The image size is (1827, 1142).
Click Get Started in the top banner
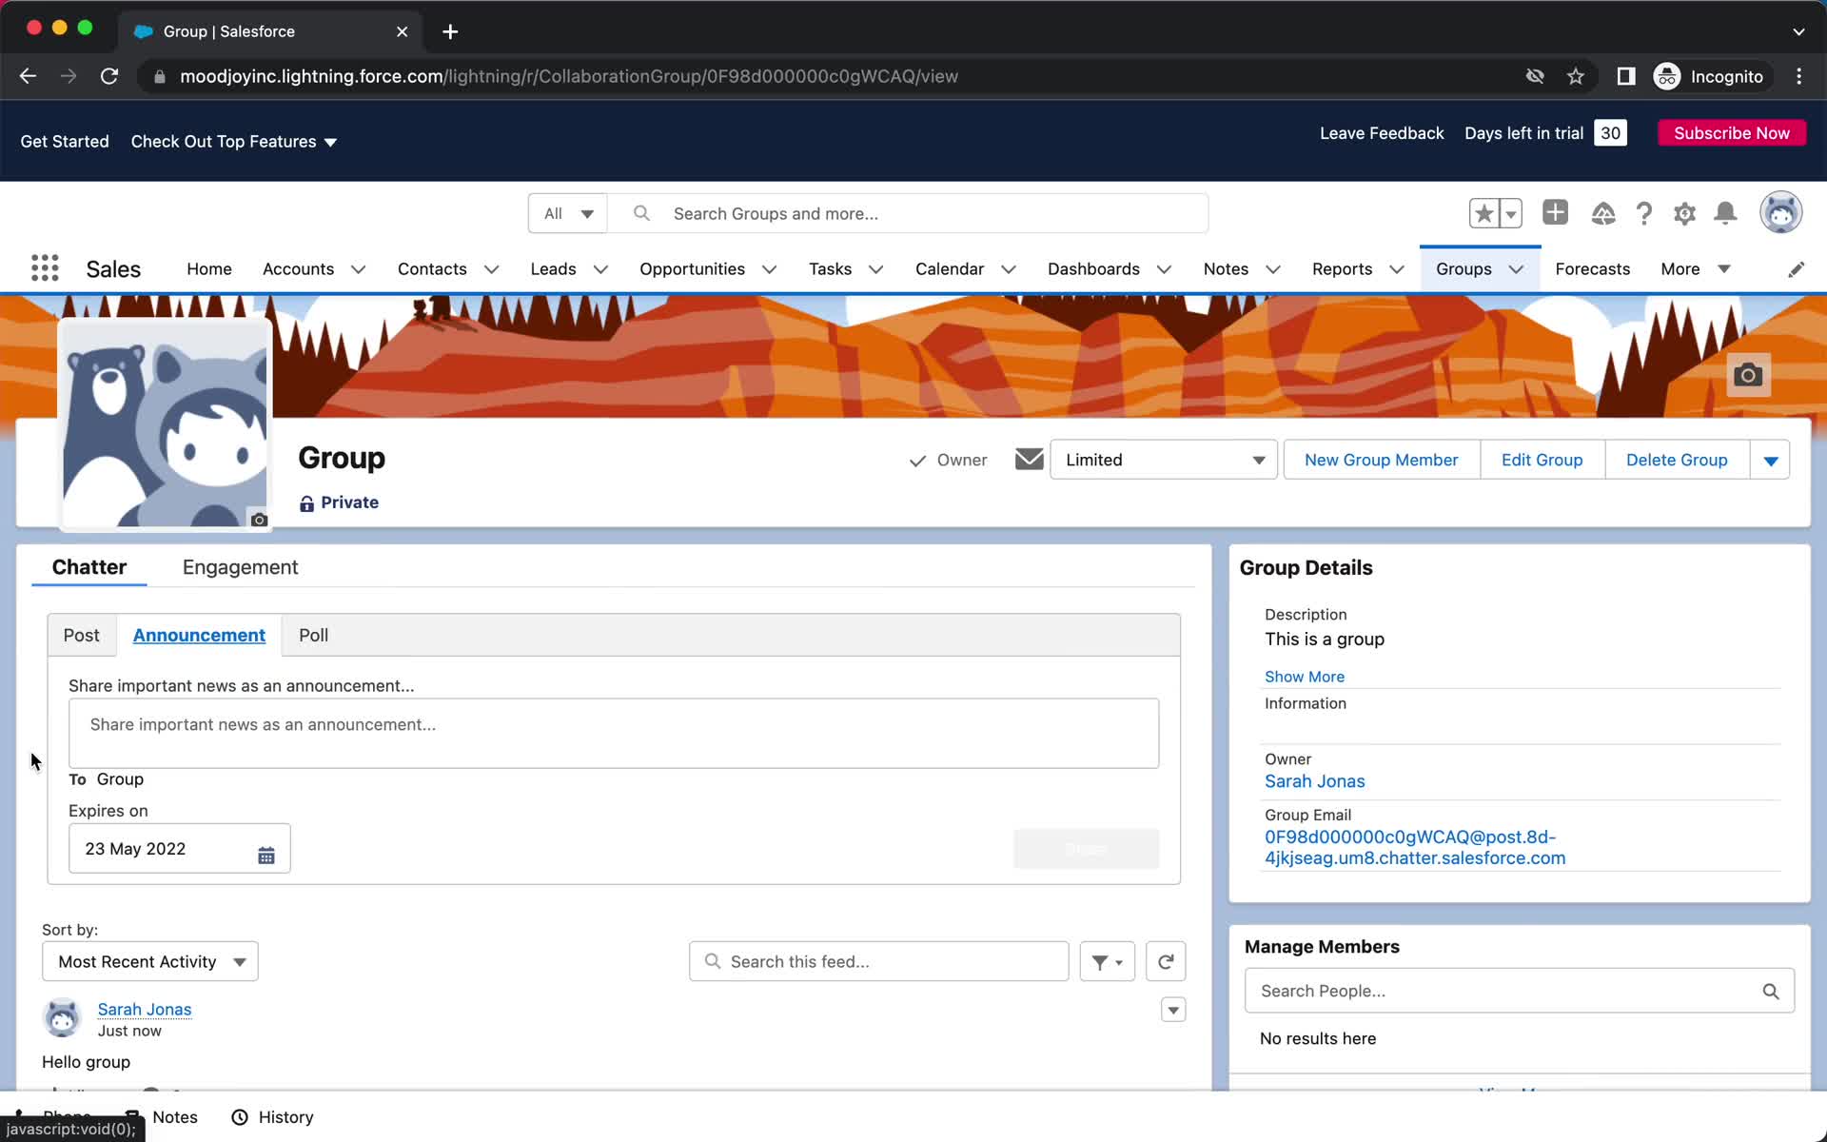tap(65, 142)
